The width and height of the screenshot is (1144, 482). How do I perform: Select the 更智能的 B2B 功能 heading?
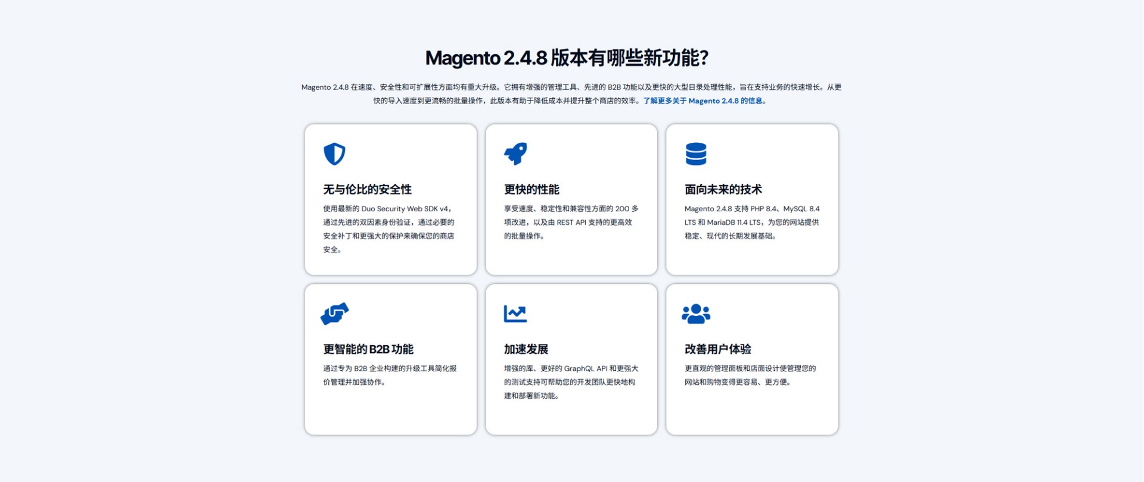368,349
